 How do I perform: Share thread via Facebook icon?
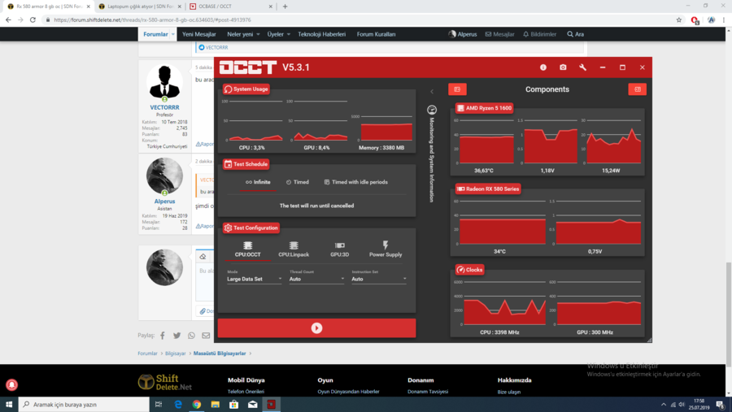[163, 336]
